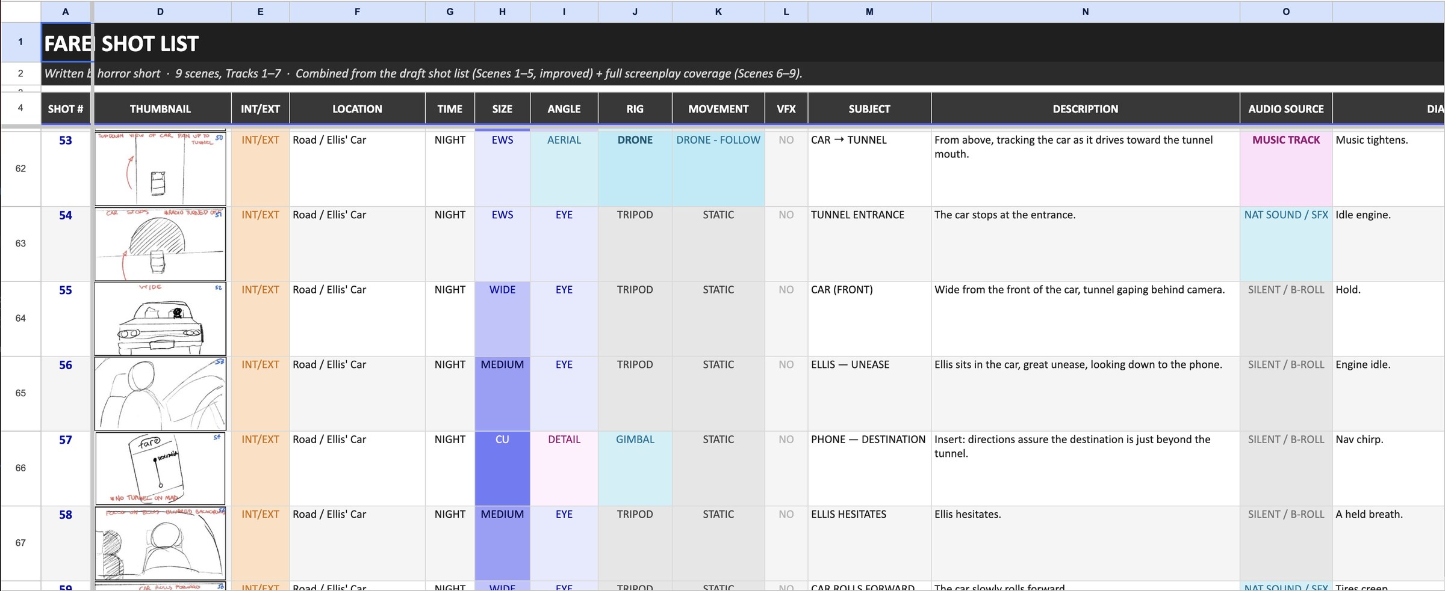This screenshot has height=591, width=1445.
Task: Open shot 57 phone map sketch thumbnail
Action: (160, 468)
